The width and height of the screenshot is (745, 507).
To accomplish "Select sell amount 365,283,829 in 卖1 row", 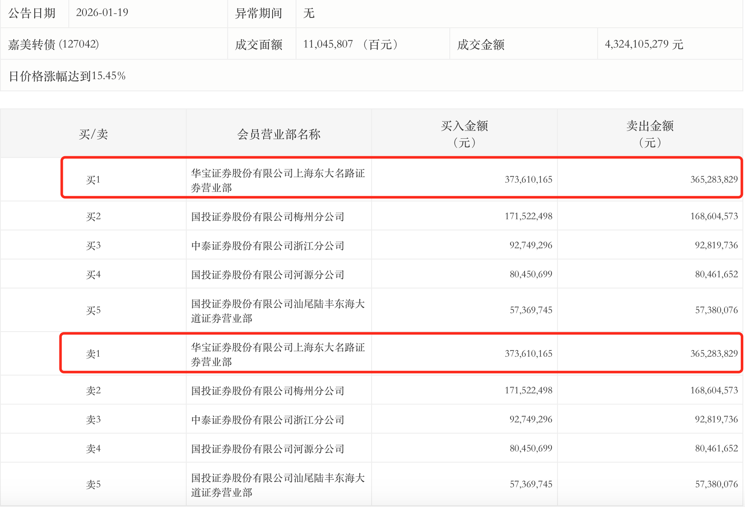I will [x=714, y=354].
